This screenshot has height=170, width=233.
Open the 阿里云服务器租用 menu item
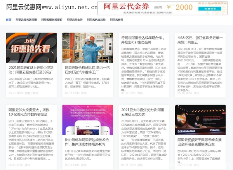26,19
